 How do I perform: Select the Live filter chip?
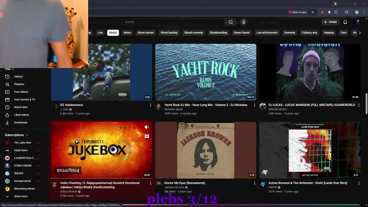[x=100, y=33]
